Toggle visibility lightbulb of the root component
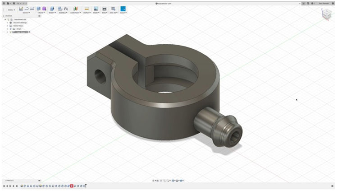Screen dimensions: 338x191 tap(8, 19)
